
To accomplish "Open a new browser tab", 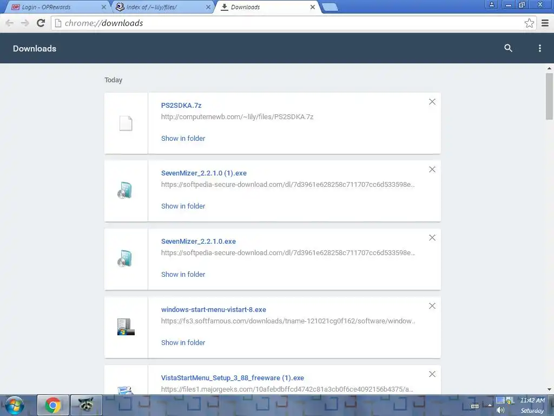I will click(x=330, y=7).
